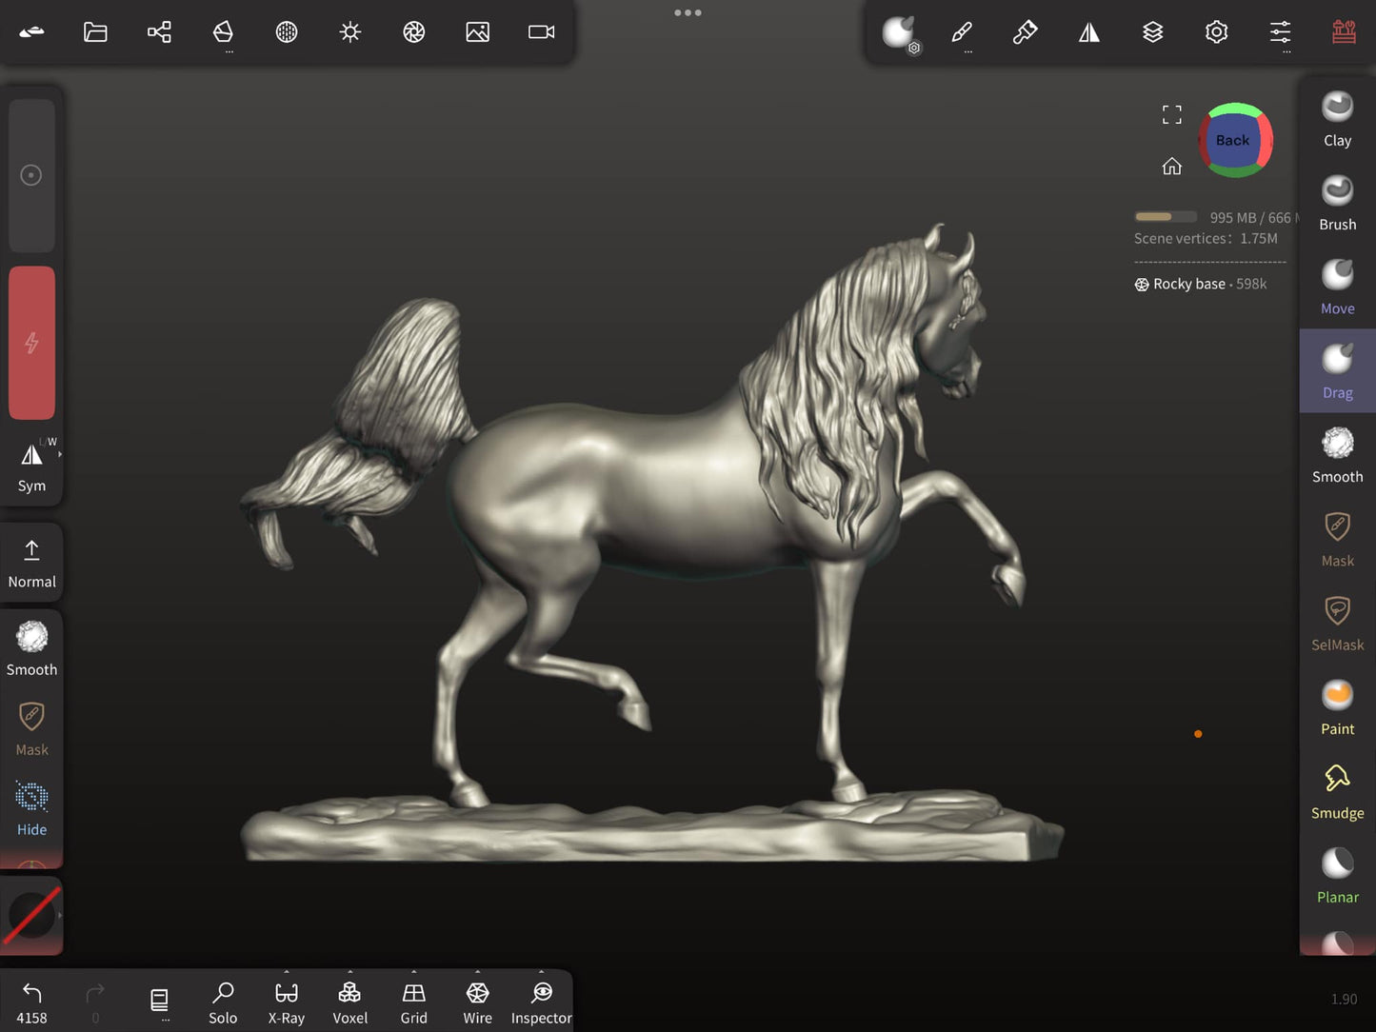Toggle X-Ray view mode
Viewport: 1376px width, 1032px height.
pos(286,1002)
